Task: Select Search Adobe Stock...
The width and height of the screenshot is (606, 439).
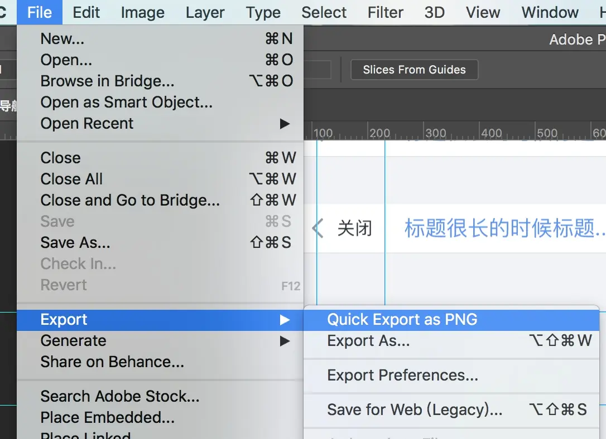Action: click(120, 397)
